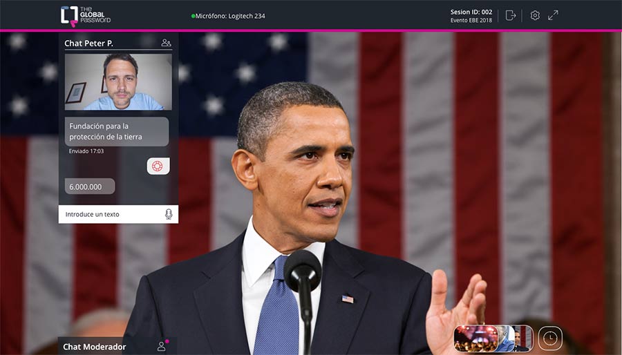Screen dimensions: 622x355
Task: Select the speaker with flag thumbnail
Action: tap(523, 338)
